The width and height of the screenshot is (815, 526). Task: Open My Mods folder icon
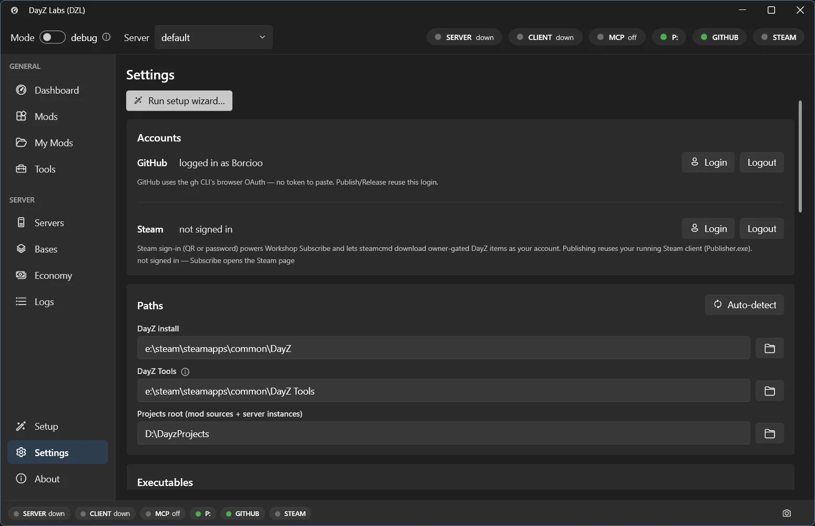[21, 143]
